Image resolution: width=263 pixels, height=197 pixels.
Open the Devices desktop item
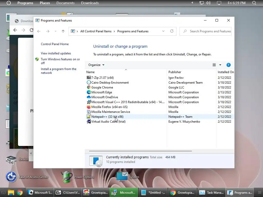pos(17,160)
